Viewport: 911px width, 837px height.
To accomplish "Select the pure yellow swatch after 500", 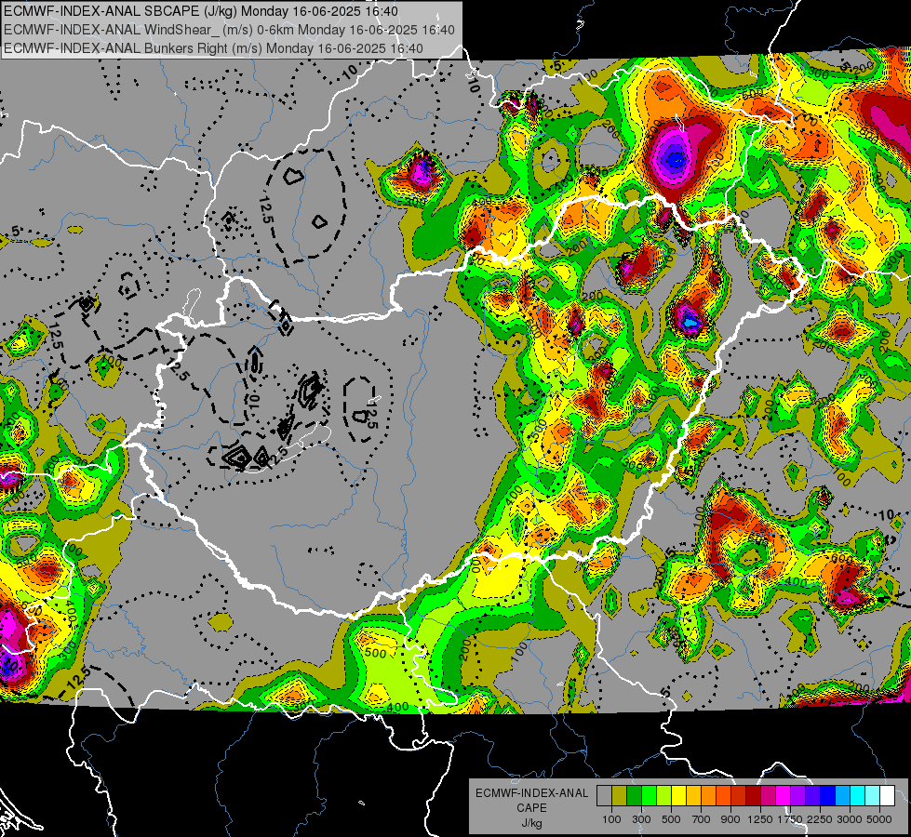I will click(x=678, y=796).
